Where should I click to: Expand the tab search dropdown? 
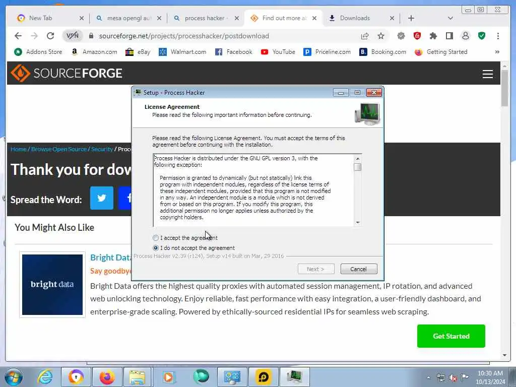click(x=450, y=18)
